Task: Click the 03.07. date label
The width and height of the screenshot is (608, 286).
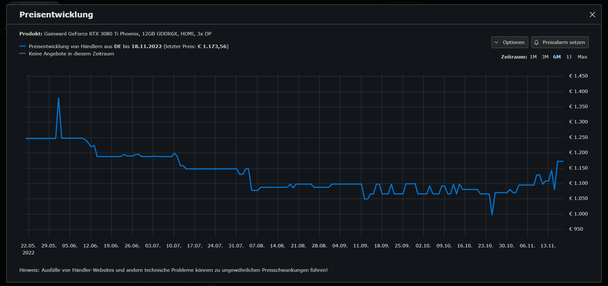Action: pyautogui.click(x=153, y=246)
